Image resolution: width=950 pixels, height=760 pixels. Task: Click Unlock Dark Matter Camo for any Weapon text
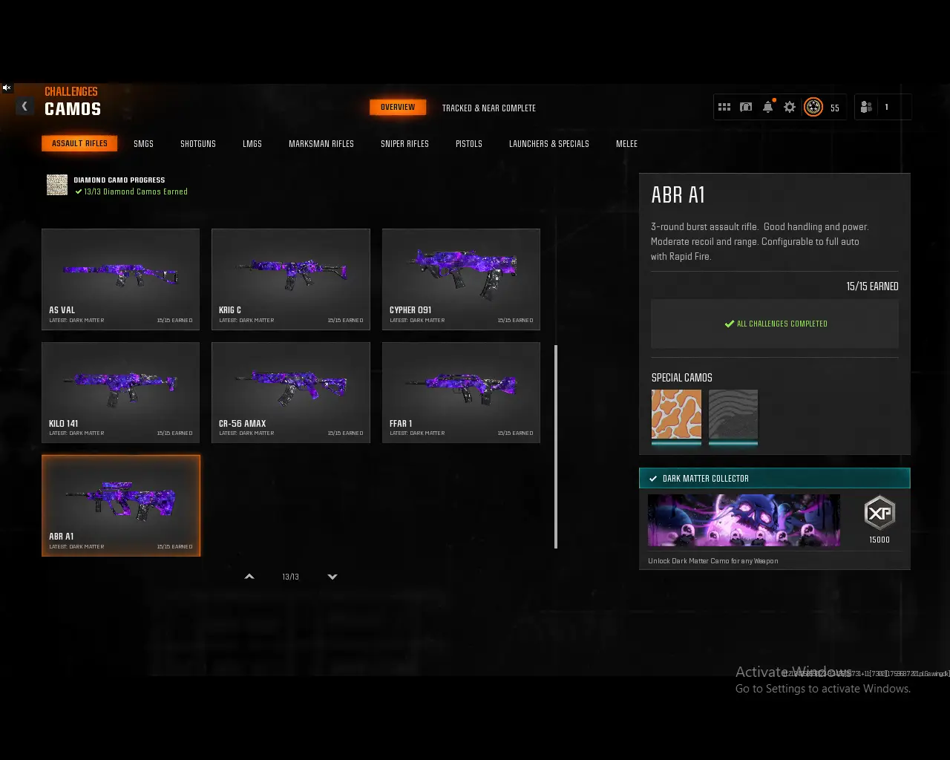coord(713,561)
